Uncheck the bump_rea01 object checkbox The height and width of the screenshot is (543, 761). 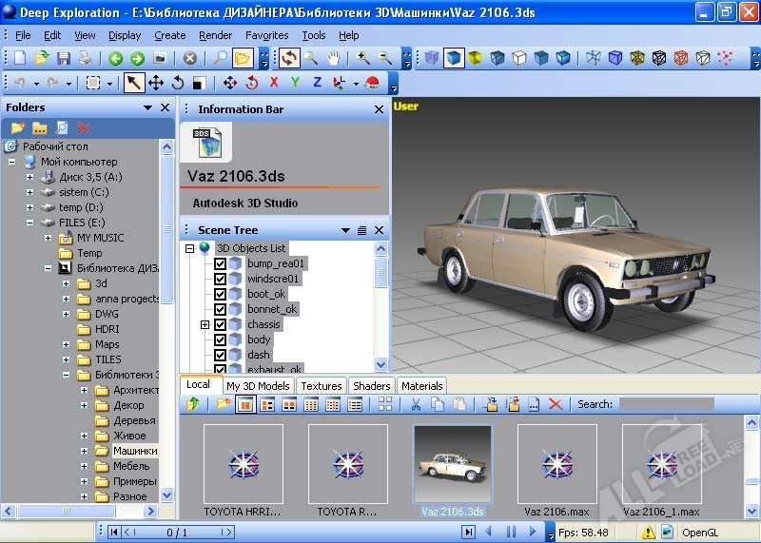point(221,263)
